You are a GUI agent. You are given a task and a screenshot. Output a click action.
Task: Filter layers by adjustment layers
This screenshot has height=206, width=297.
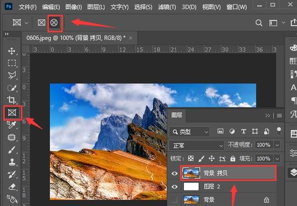(x=232, y=131)
